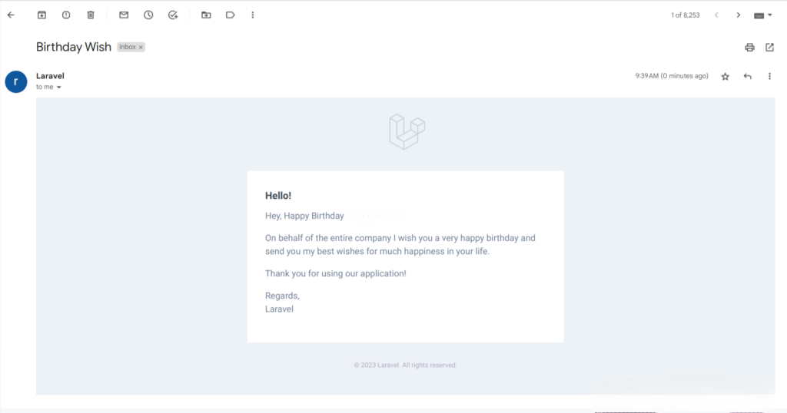Snooze this email with clock icon
Image resolution: width=787 pixels, height=413 pixels.
[148, 15]
